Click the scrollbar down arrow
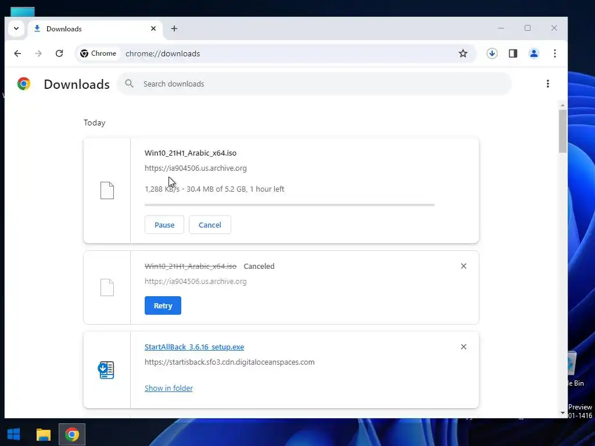 [x=562, y=413]
